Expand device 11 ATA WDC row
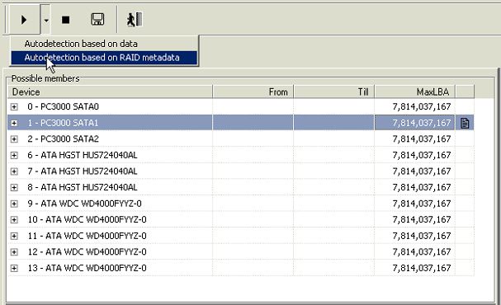501x305 pixels. [x=14, y=236]
